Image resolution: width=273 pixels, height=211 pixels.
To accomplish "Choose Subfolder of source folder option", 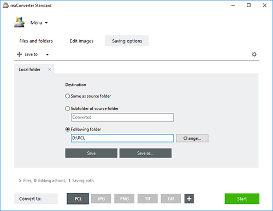I will click(x=68, y=108).
